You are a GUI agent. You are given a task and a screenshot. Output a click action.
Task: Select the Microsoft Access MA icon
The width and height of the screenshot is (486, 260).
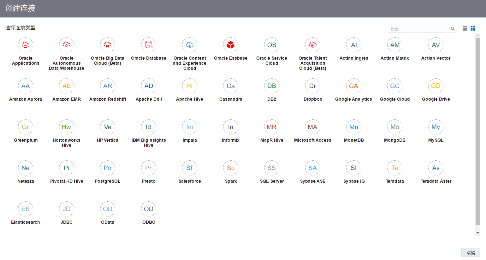pyautogui.click(x=313, y=127)
